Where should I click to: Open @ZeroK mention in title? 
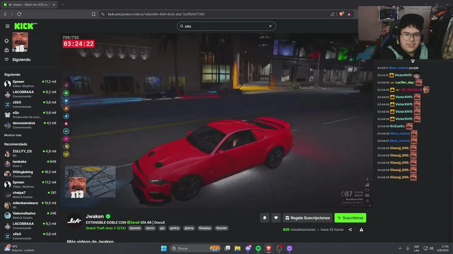[x=133, y=223]
